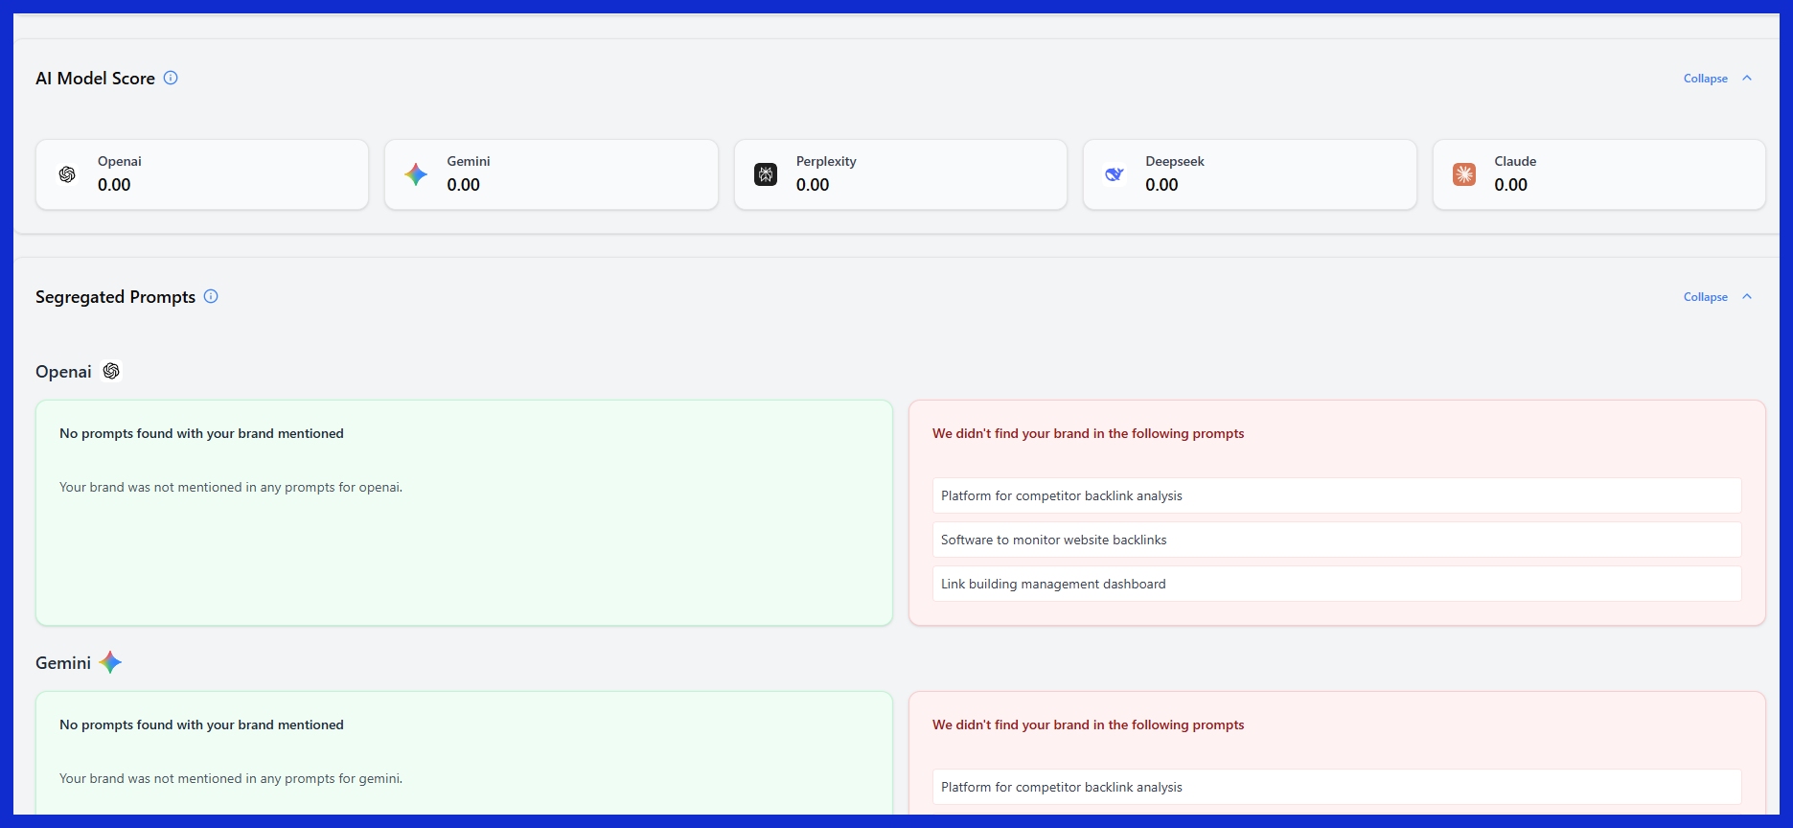
Task: Click the OpenAI logo icon in score card
Action: pyautogui.click(x=67, y=174)
